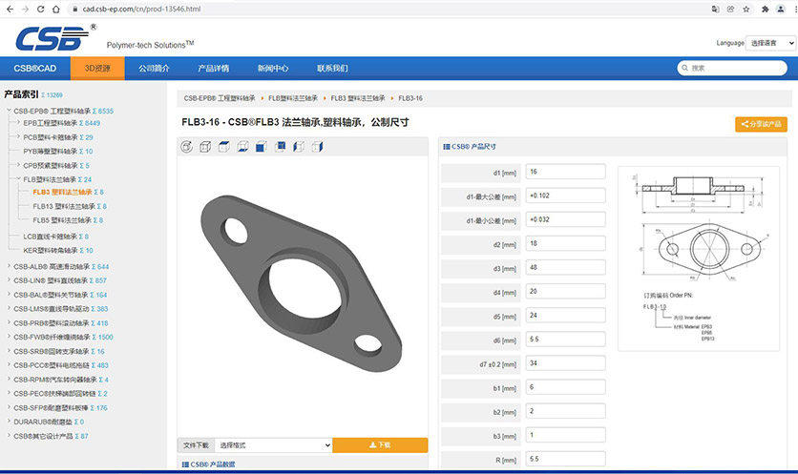Select the front face solid cube view icon

(262, 147)
